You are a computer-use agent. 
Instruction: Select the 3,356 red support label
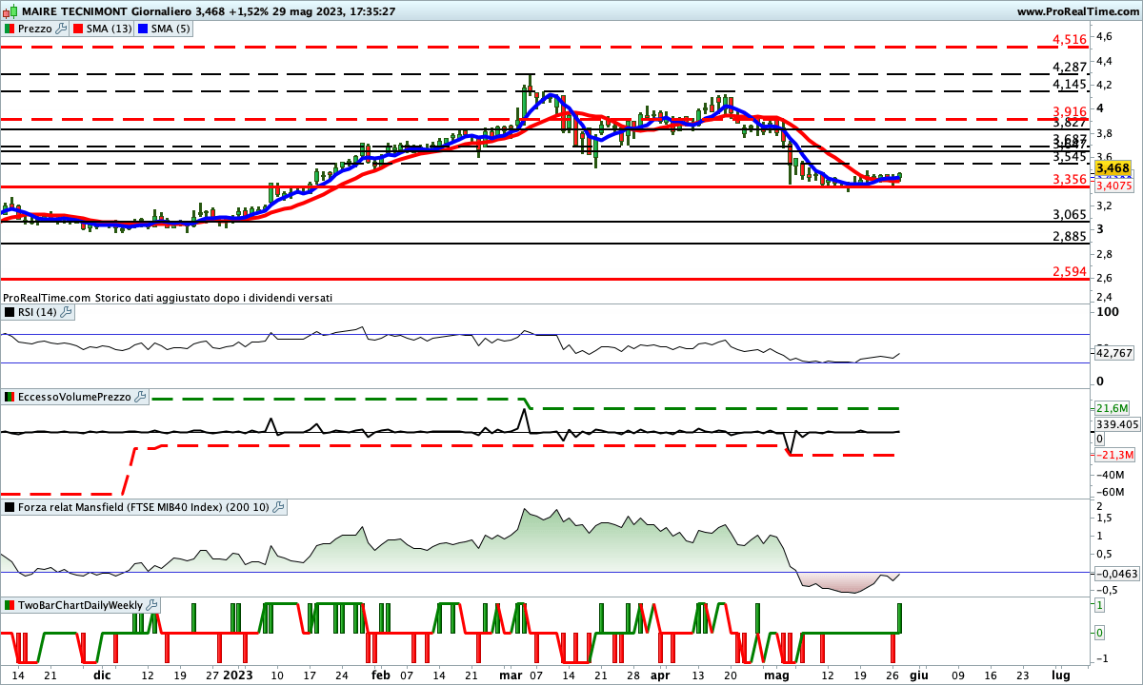tap(1069, 180)
